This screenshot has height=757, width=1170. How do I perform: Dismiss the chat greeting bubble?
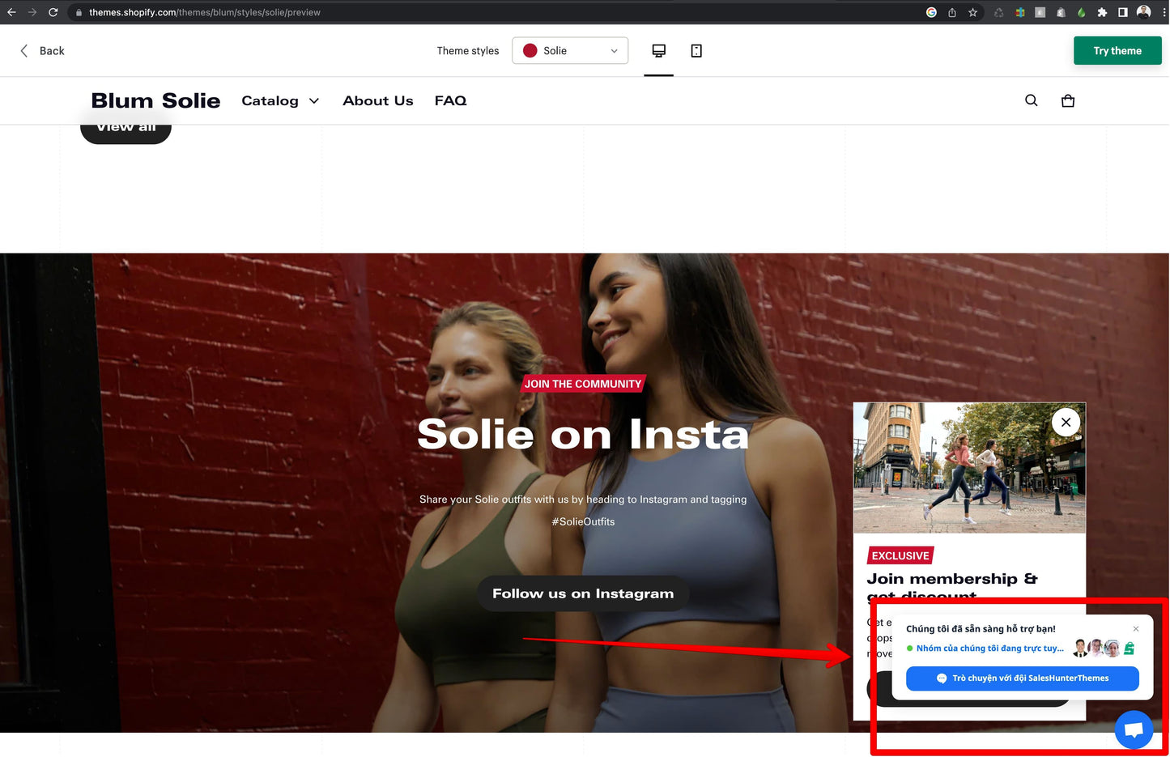(x=1135, y=629)
